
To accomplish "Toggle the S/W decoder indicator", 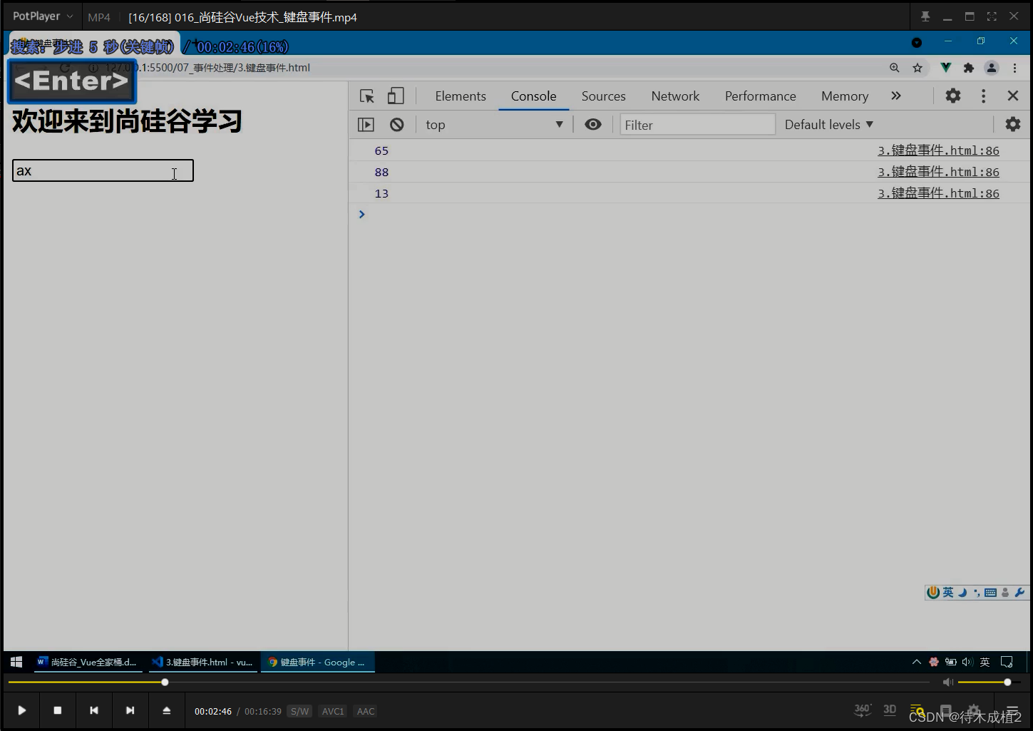I will [300, 712].
